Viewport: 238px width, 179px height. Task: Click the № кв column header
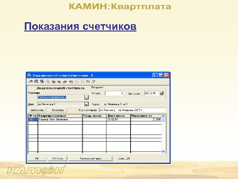click(33, 116)
